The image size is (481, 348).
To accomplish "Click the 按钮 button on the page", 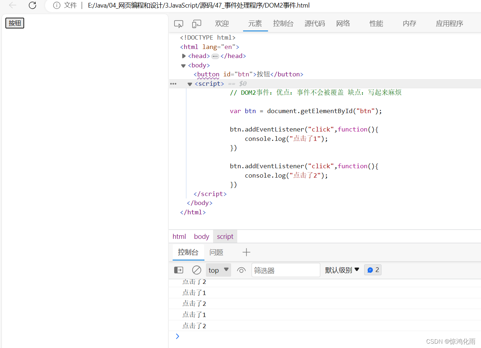I will [x=15, y=23].
